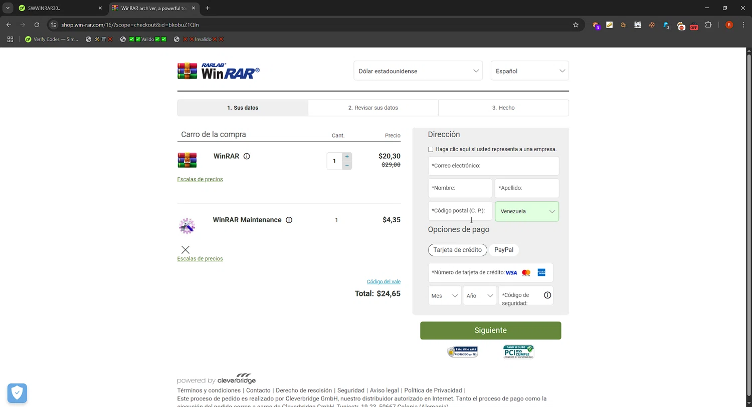Check the company representative checkbox
The width and height of the screenshot is (752, 407).
click(431, 149)
